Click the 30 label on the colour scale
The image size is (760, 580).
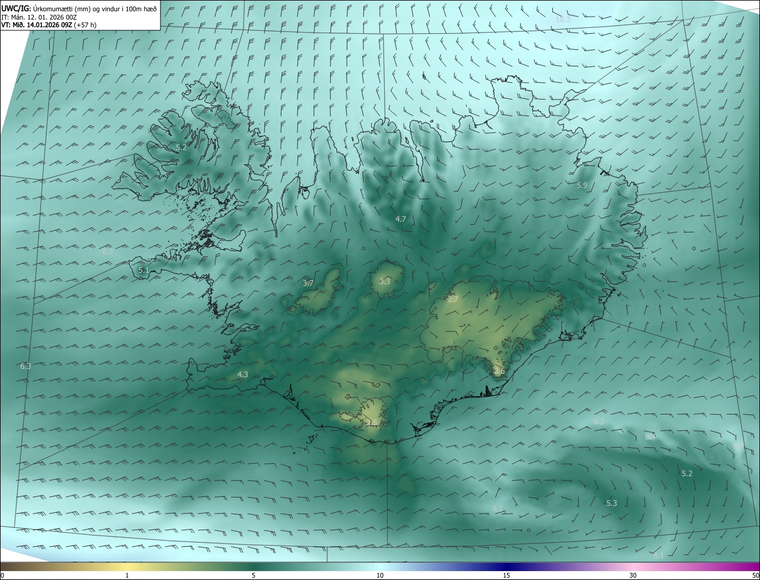tap(633, 575)
